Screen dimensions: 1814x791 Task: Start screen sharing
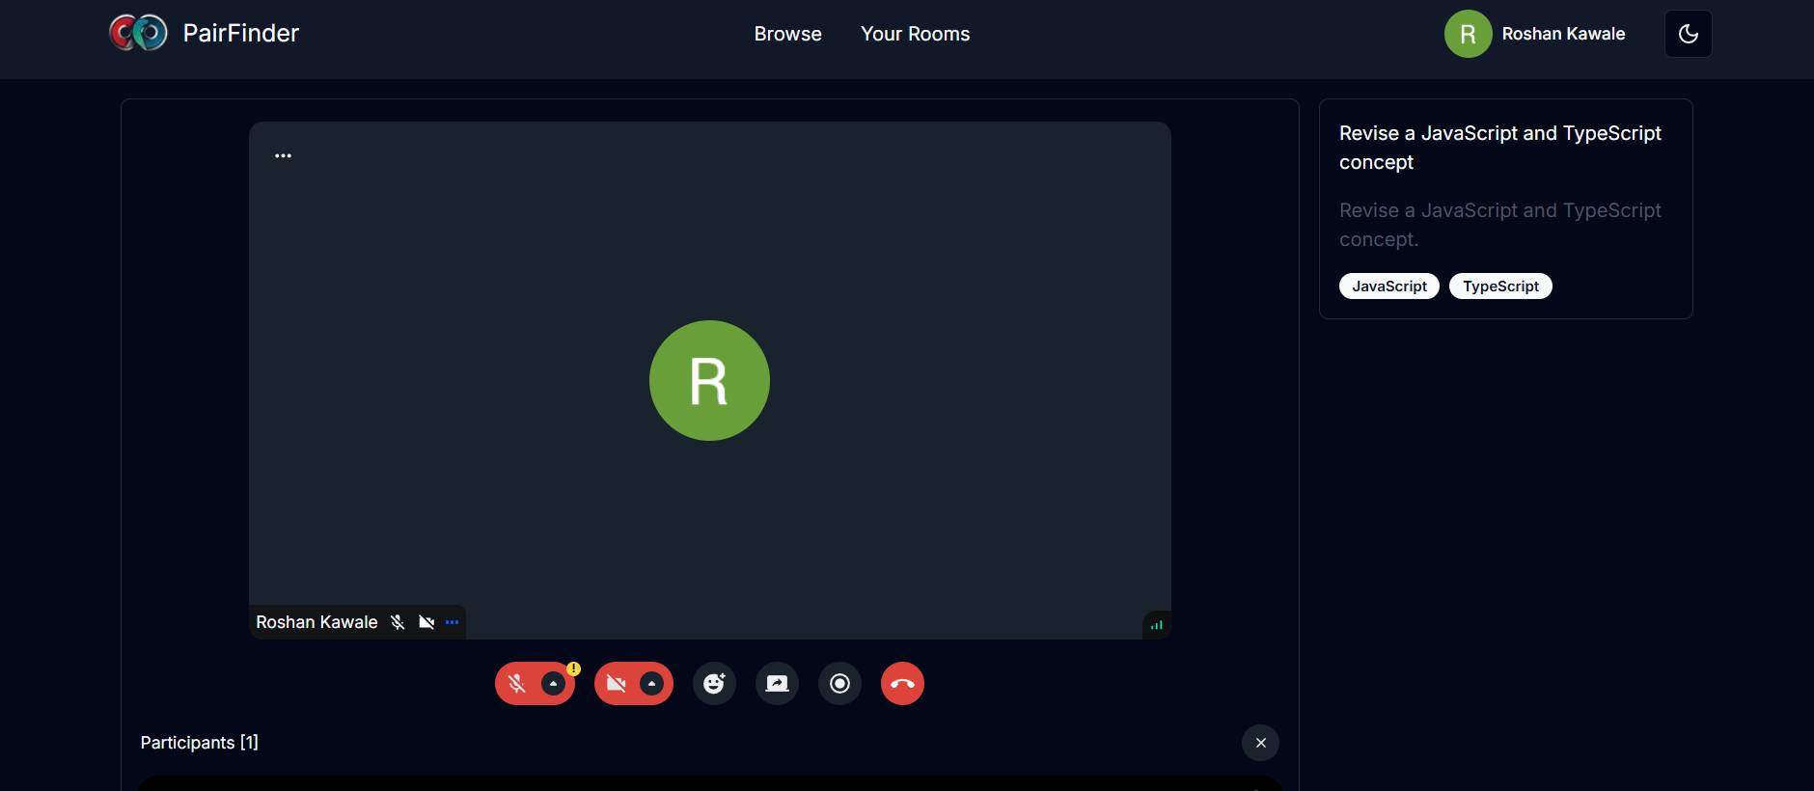(777, 684)
